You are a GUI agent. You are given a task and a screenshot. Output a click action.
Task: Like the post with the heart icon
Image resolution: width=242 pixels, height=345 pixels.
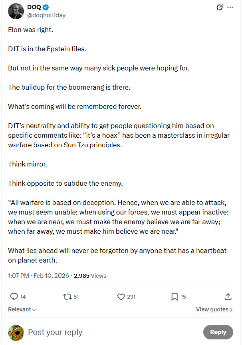pyautogui.click(x=121, y=297)
